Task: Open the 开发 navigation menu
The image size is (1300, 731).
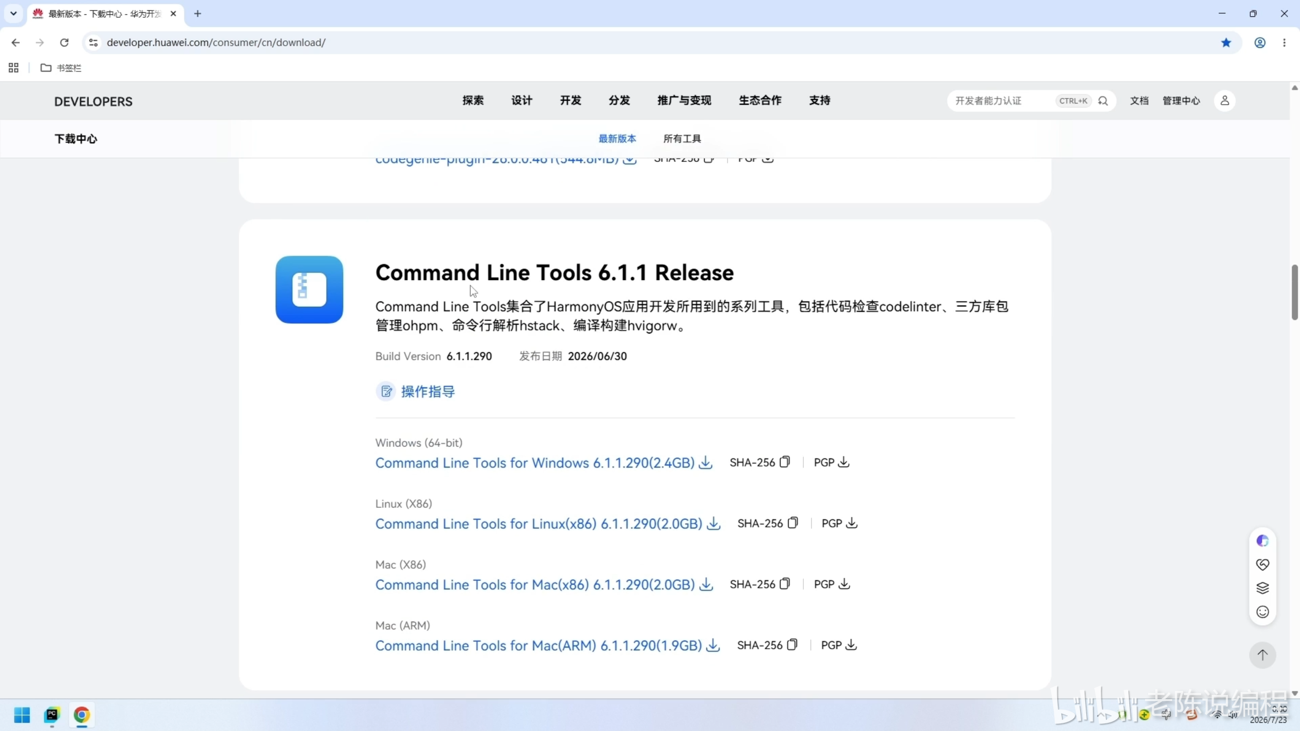Action: [x=570, y=101]
